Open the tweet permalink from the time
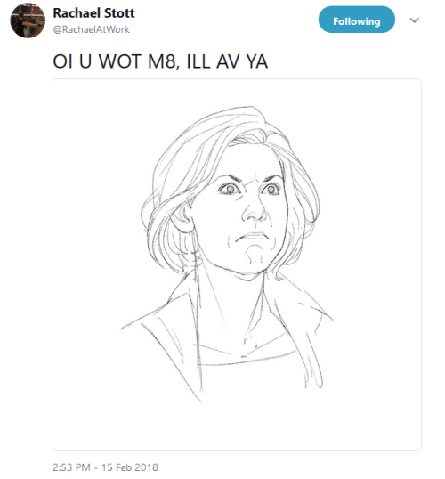The height and width of the screenshot is (479, 445). (71, 467)
